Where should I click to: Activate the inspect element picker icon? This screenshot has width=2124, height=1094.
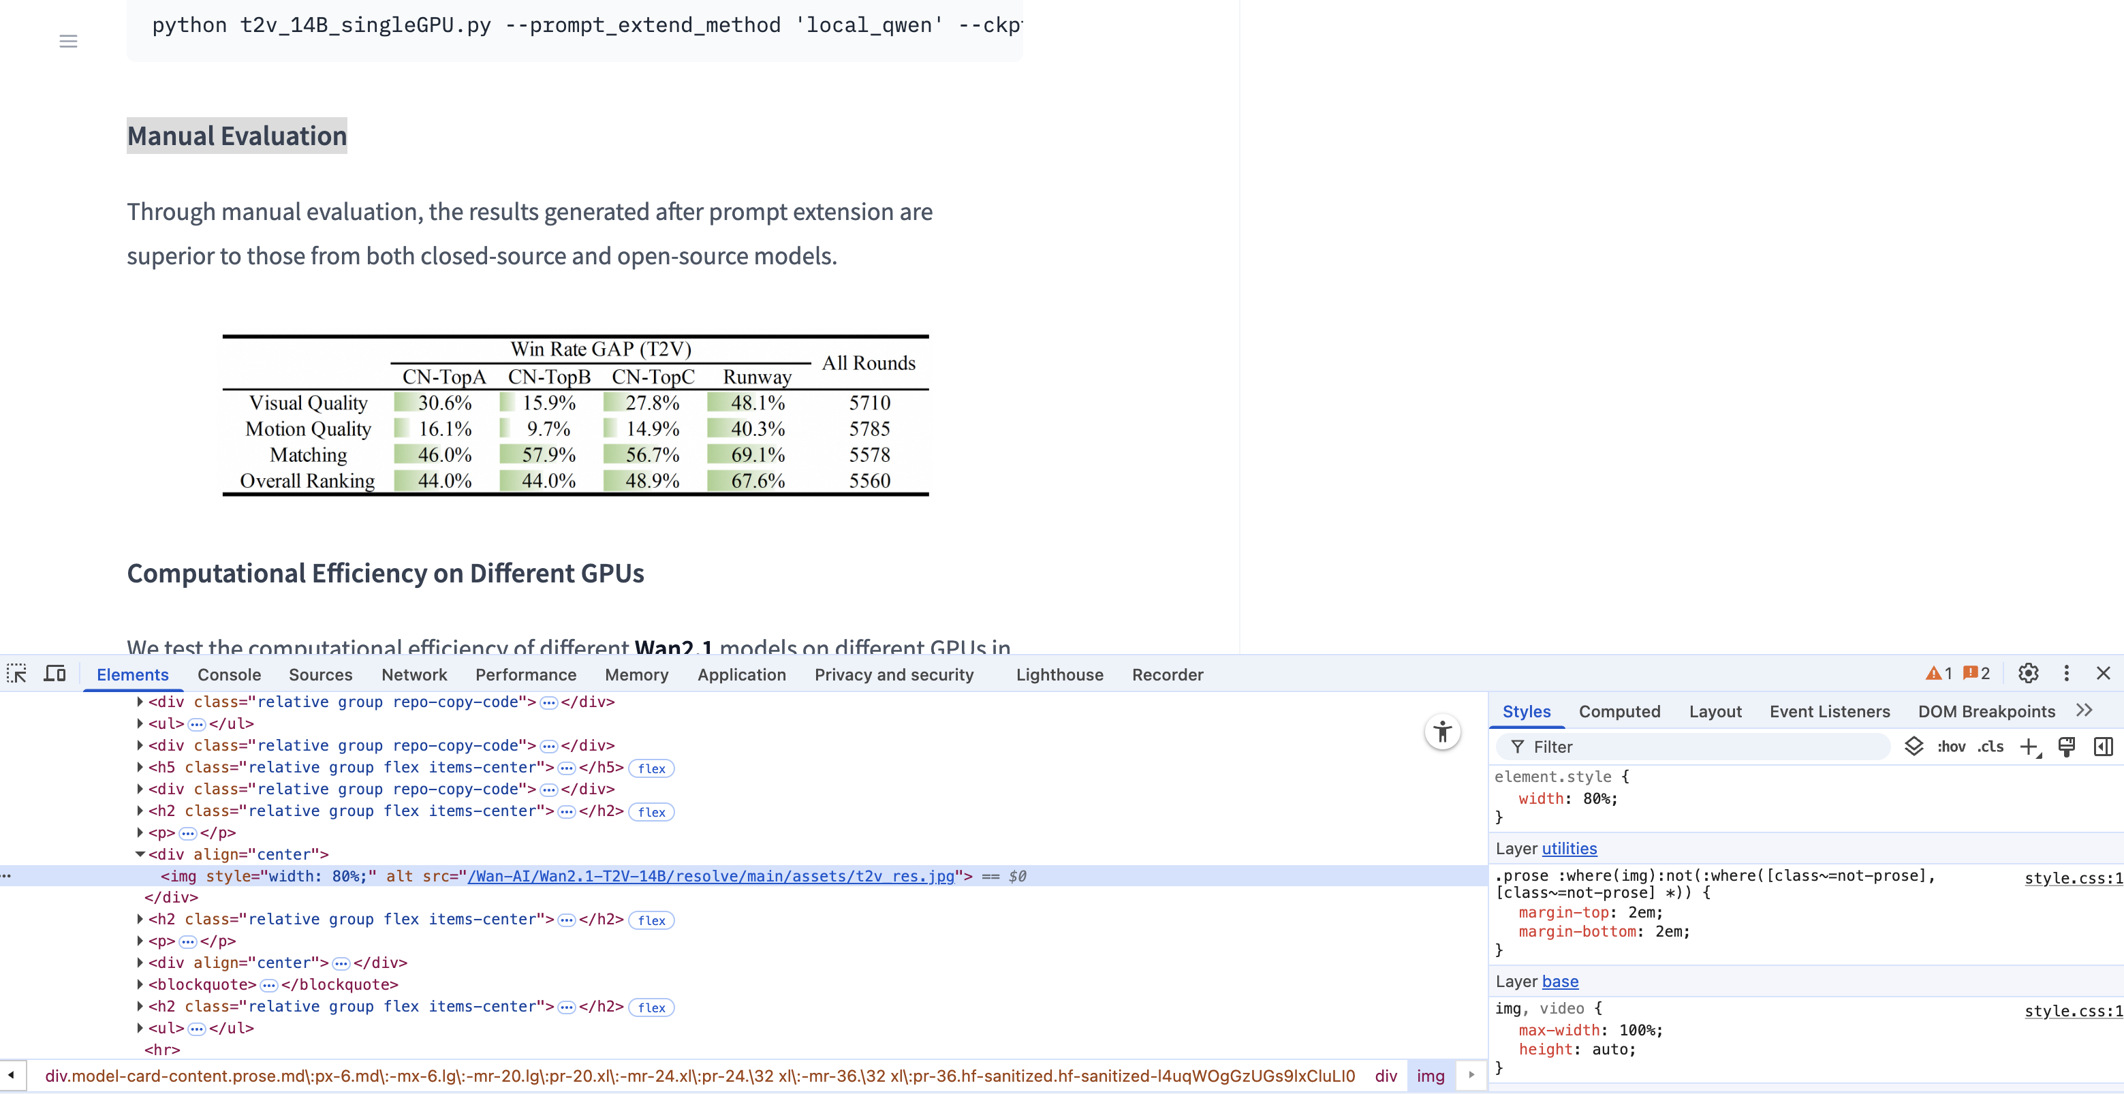16,674
